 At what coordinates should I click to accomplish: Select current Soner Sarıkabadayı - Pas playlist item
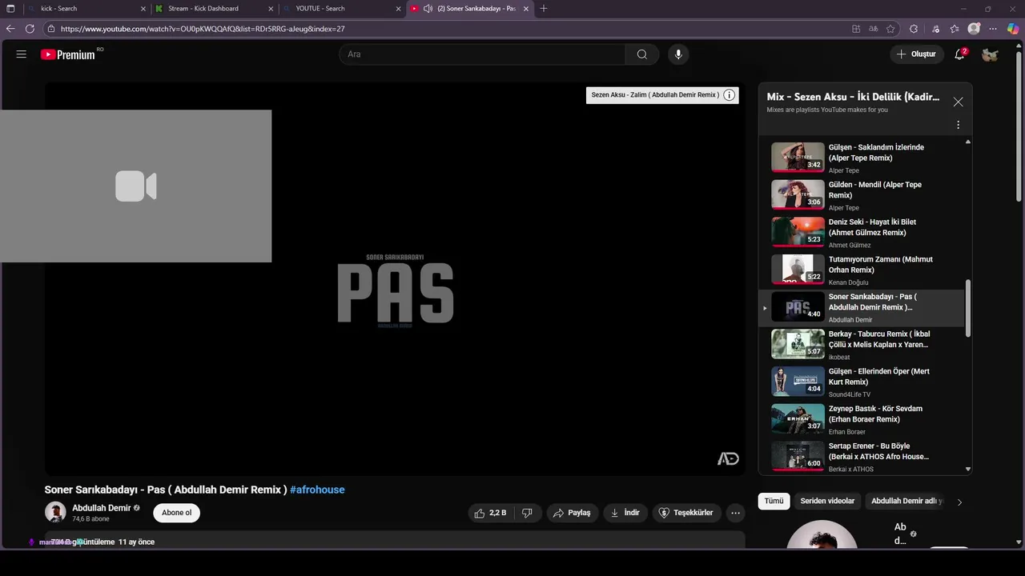click(x=862, y=308)
